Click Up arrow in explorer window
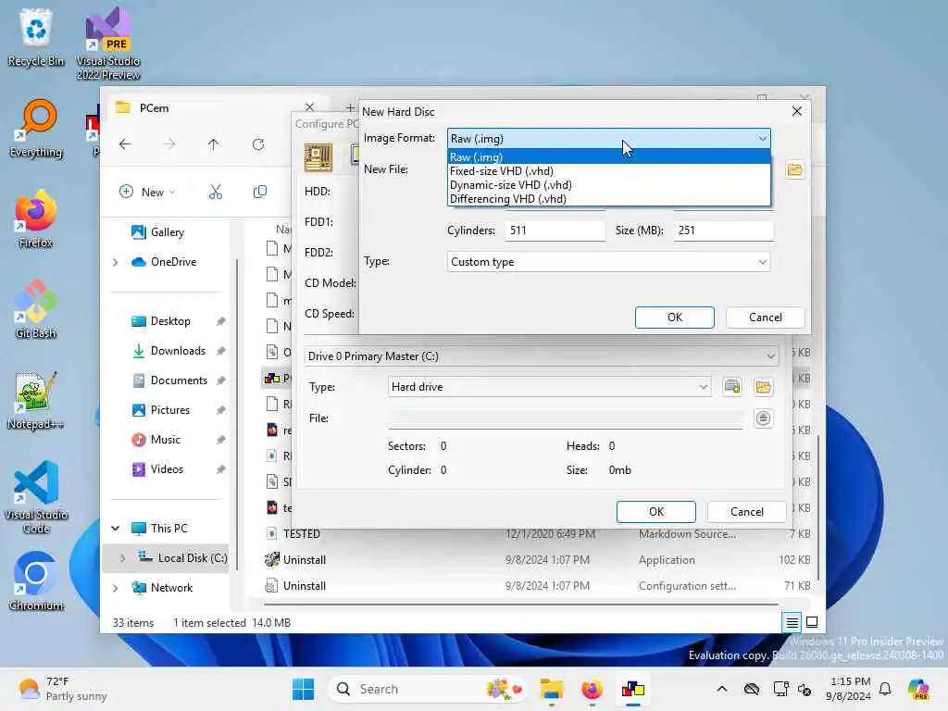The width and height of the screenshot is (948, 711). (x=214, y=144)
